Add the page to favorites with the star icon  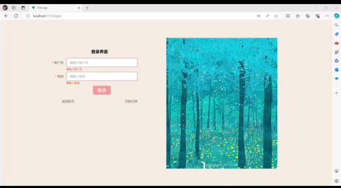[276, 16]
